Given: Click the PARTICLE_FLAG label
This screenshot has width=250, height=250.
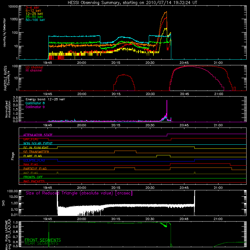Looking at the screenshot, I should coord(35,168).
